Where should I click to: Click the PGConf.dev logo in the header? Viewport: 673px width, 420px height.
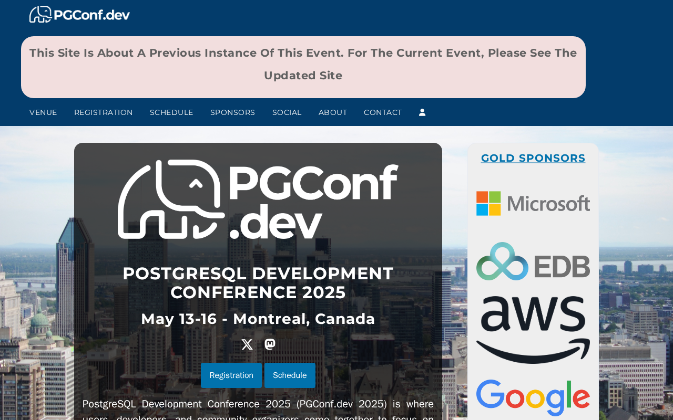tap(79, 14)
